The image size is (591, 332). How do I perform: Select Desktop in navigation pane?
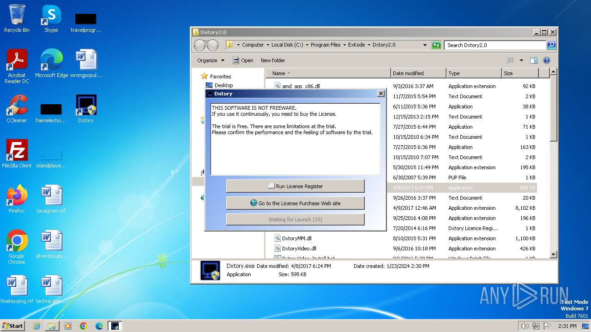(x=223, y=85)
